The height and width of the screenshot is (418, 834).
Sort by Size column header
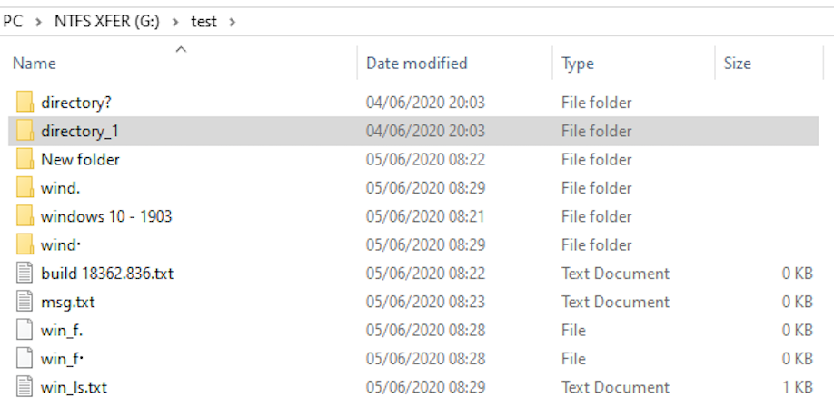click(737, 64)
